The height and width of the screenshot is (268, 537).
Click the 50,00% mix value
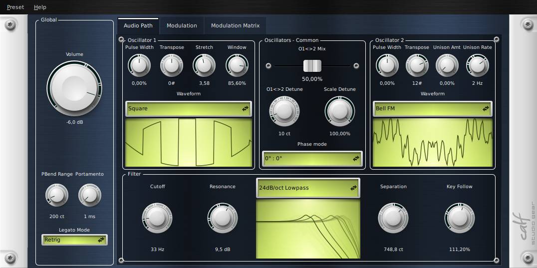(312, 79)
